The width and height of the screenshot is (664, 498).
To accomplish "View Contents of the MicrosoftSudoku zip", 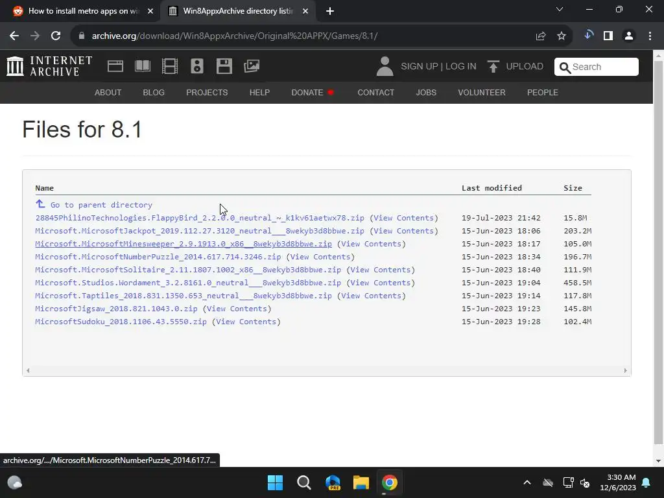I will click(246, 322).
